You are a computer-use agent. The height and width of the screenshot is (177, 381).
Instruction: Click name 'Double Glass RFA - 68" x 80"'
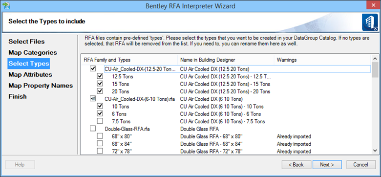pyautogui.click(x=212, y=136)
